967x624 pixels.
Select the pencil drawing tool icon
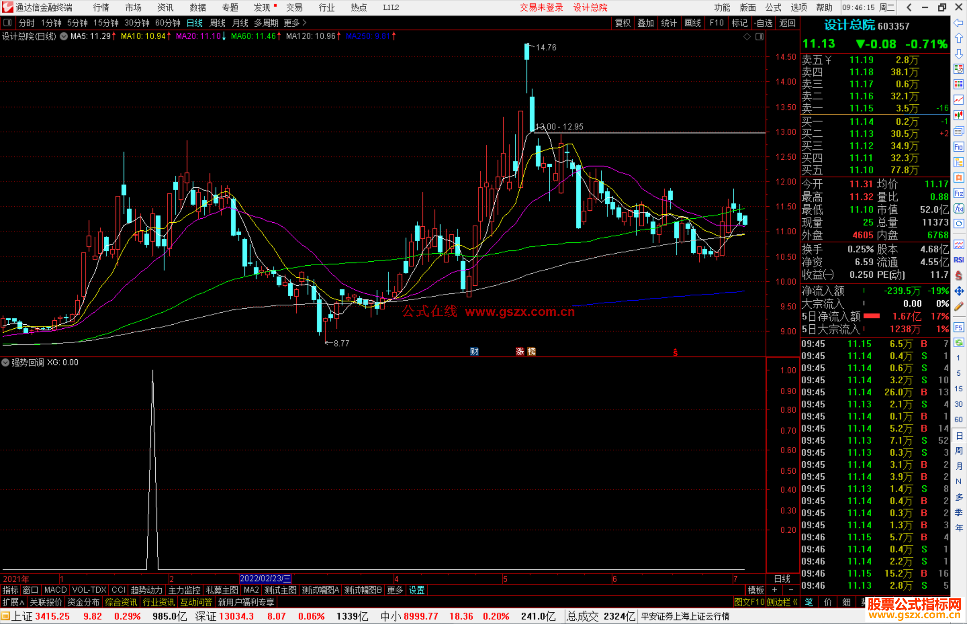pyautogui.click(x=958, y=306)
